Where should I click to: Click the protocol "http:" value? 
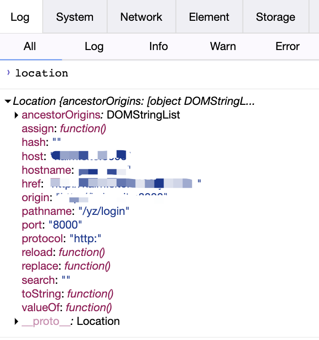(85, 238)
